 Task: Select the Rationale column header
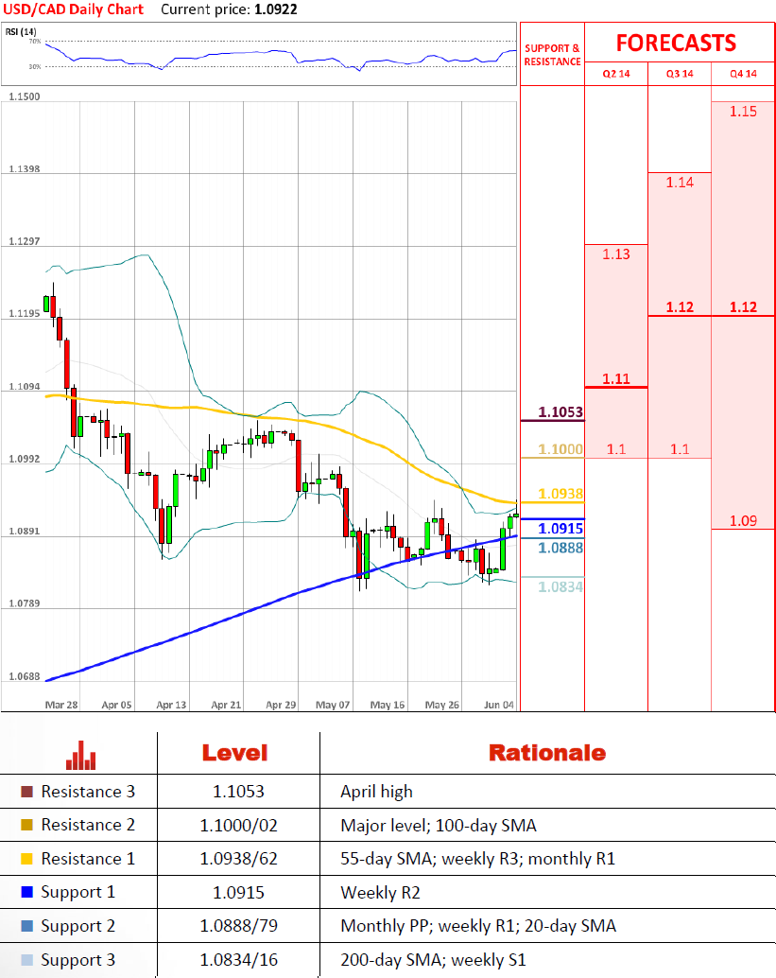[x=546, y=753]
